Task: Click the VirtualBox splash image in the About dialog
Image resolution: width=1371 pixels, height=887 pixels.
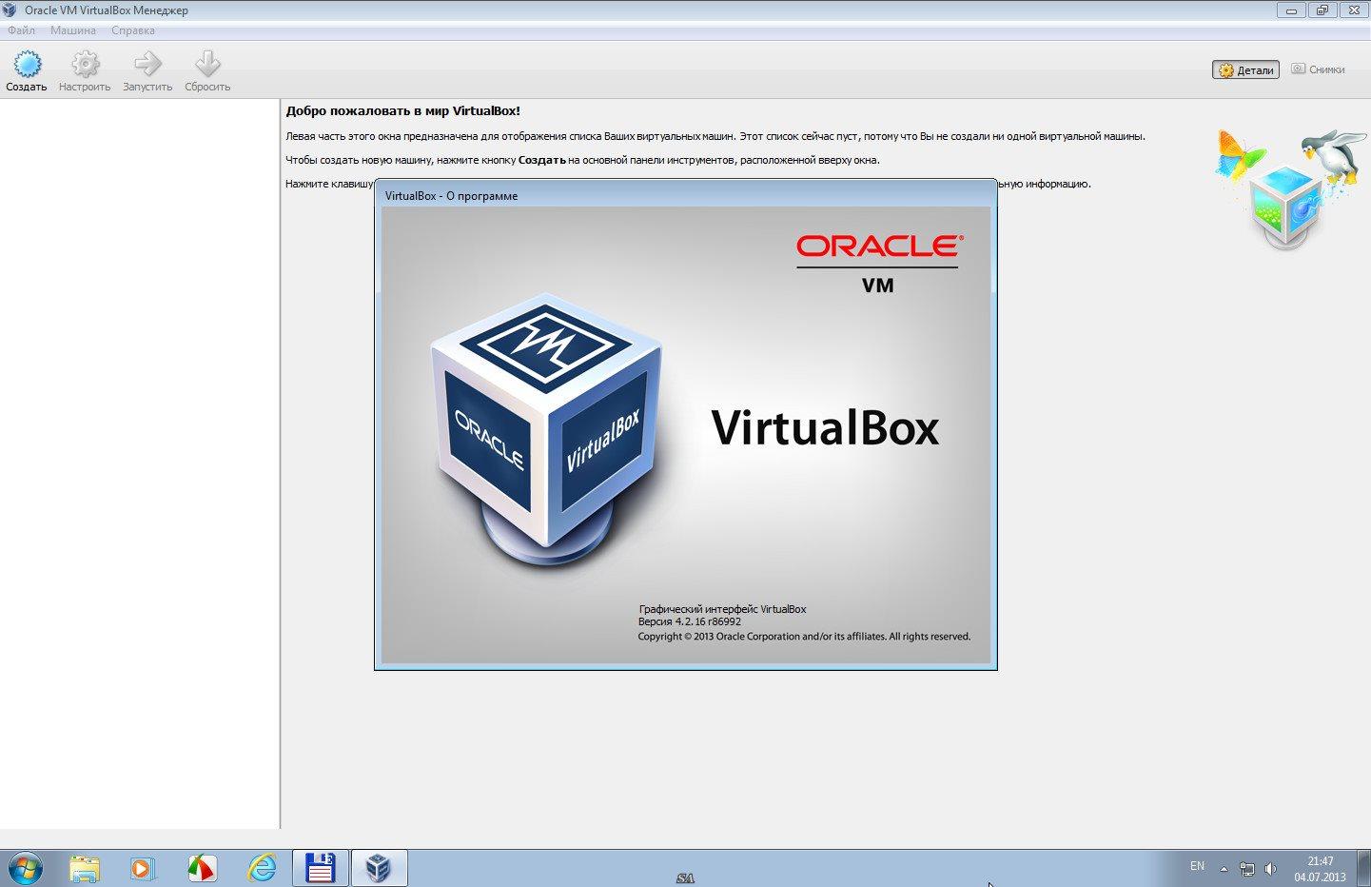Action: [x=686, y=435]
